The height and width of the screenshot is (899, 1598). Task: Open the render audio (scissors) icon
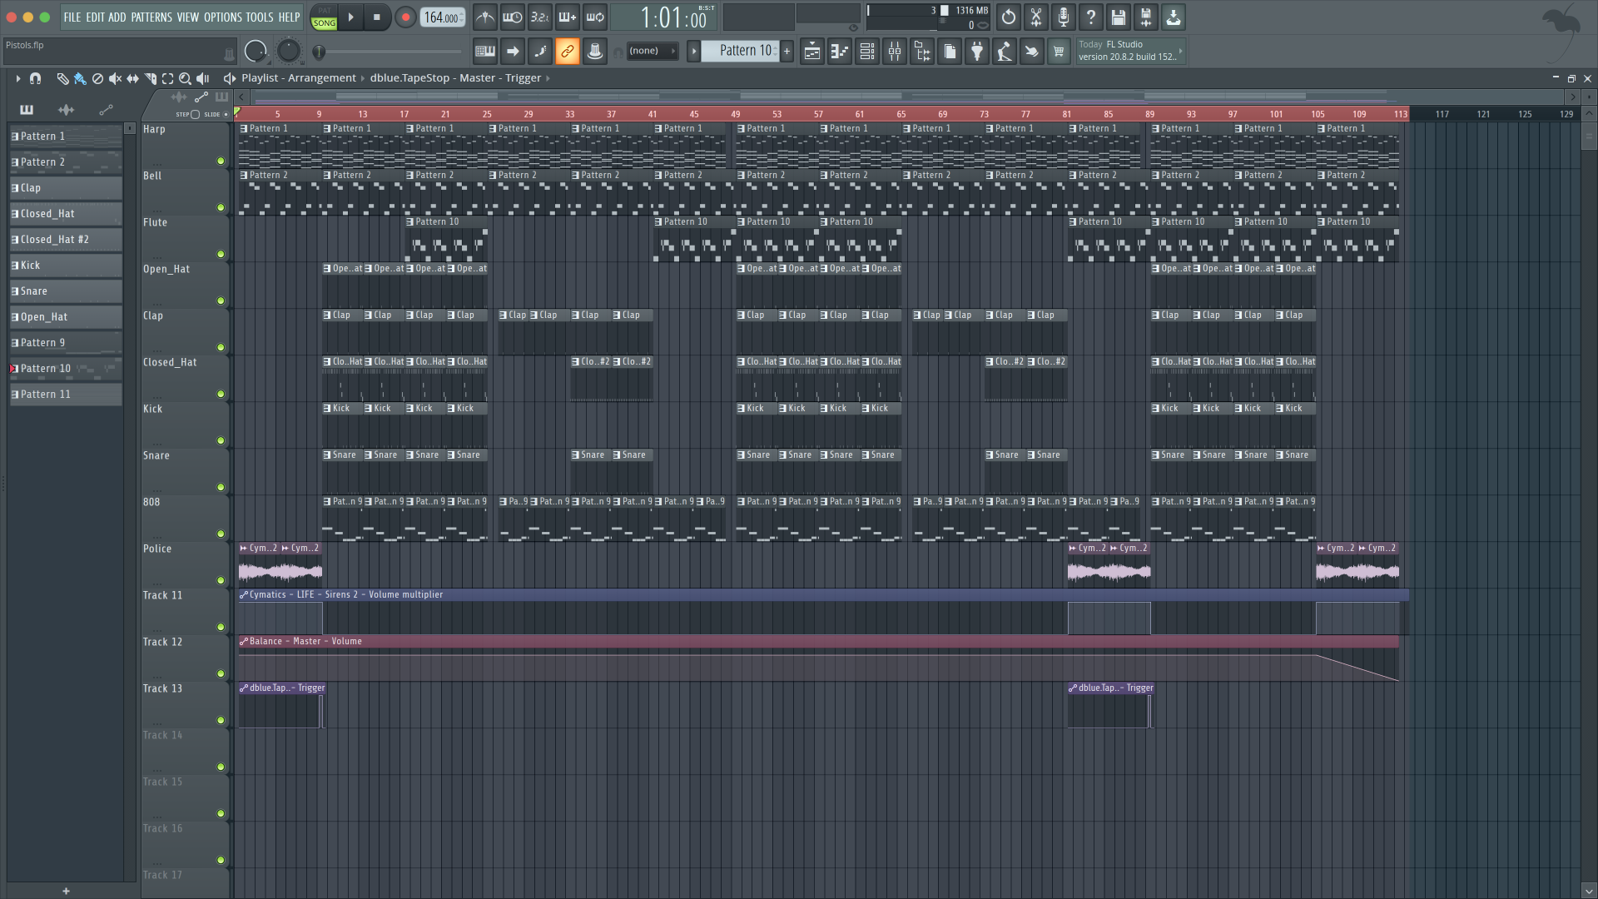pyautogui.click(x=1036, y=17)
